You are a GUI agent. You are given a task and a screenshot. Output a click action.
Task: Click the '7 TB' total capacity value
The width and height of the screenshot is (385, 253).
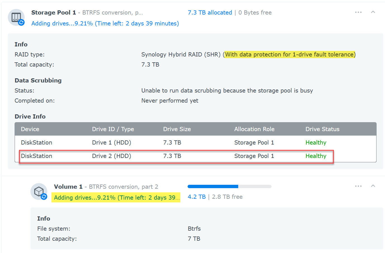[194, 239]
